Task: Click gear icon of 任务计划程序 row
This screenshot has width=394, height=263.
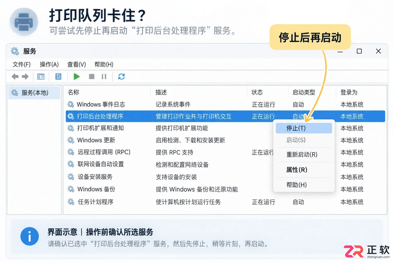Action: tap(71, 202)
